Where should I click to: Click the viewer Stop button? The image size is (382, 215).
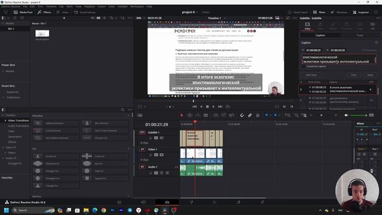[x=207, y=106]
